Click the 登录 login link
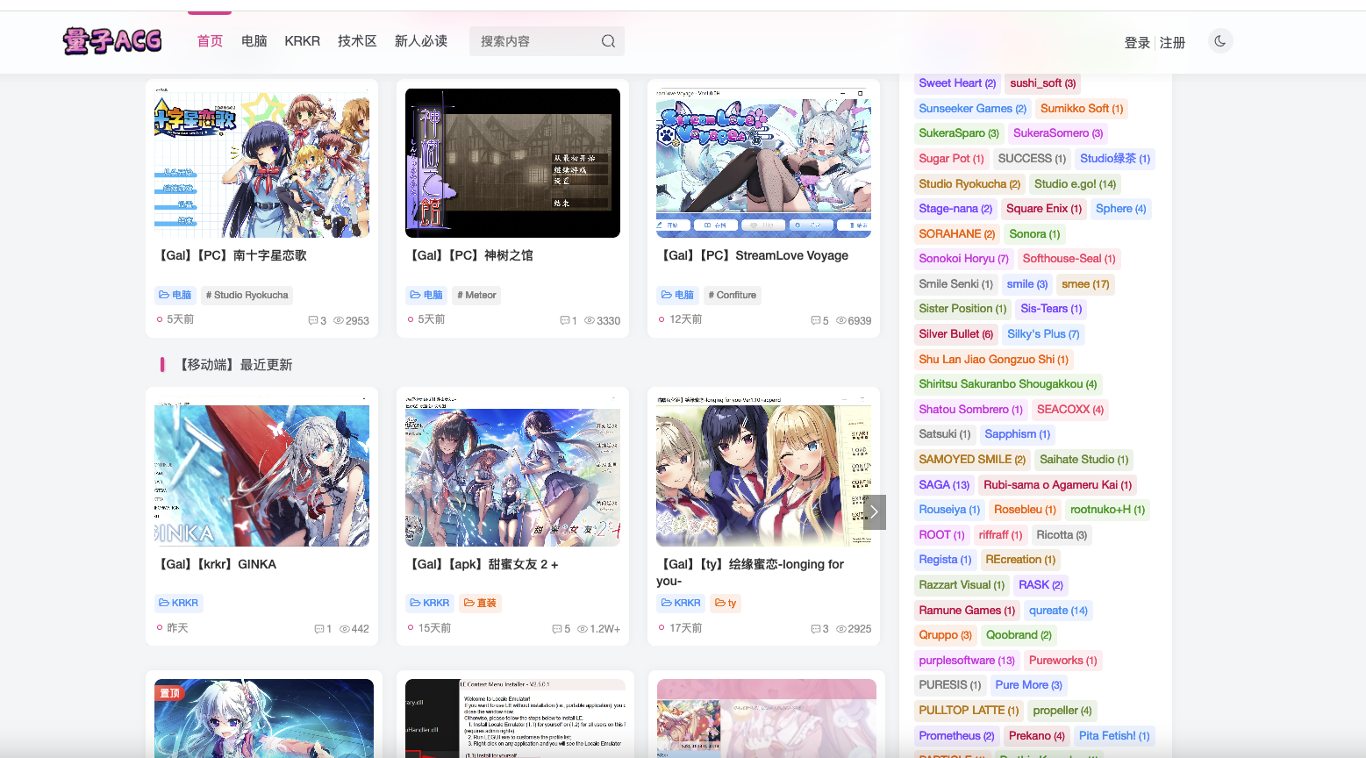 click(1136, 43)
